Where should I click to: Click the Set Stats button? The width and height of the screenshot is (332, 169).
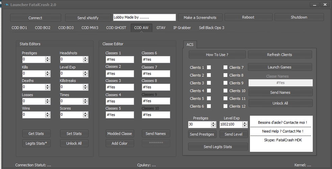pos(74,134)
